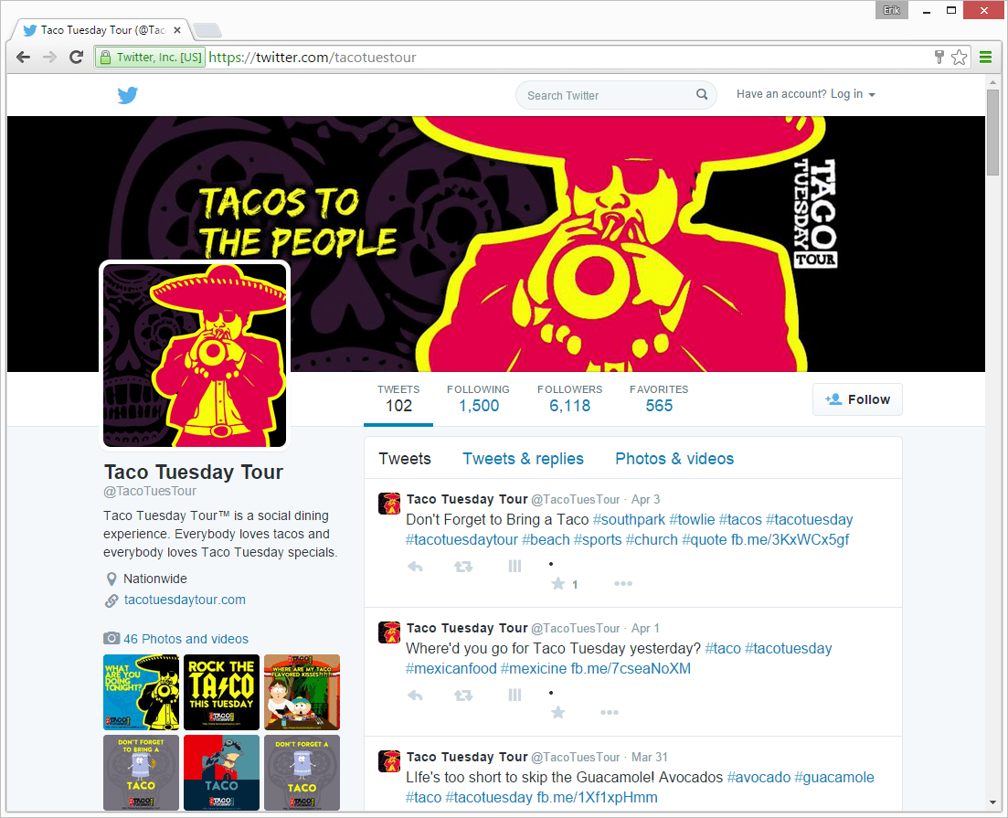Switch to the Tweets & replies tab
Viewport: 1008px width, 818px height.
point(524,459)
